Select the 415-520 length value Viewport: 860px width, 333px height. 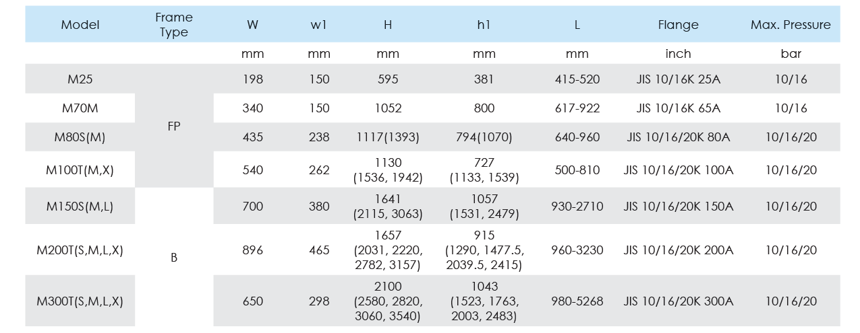click(x=577, y=79)
